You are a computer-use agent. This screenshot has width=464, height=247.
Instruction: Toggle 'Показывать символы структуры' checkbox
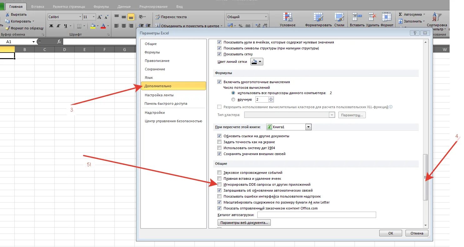[219, 48]
